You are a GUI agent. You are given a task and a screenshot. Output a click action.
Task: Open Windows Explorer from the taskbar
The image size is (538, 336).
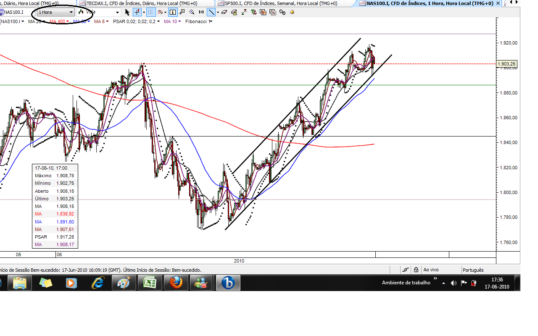click(20, 283)
